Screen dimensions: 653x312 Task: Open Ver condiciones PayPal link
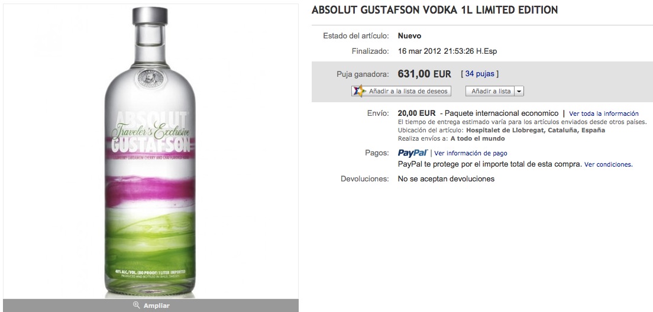coord(608,164)
